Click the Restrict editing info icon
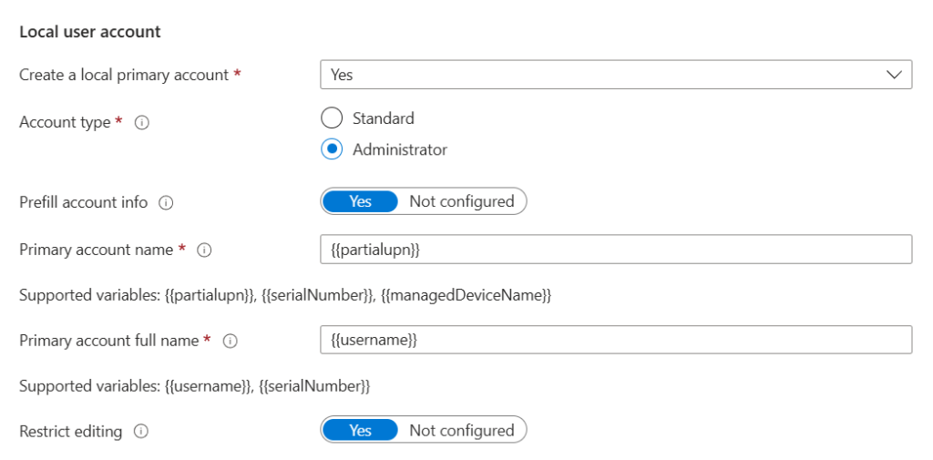Viewport: 933px width, 460px height. pos(141,432)
